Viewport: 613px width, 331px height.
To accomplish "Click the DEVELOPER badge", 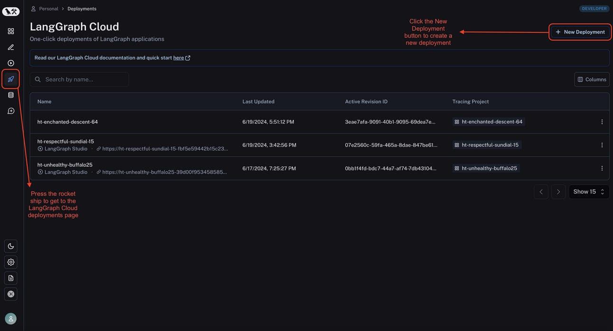I will 594,9.
